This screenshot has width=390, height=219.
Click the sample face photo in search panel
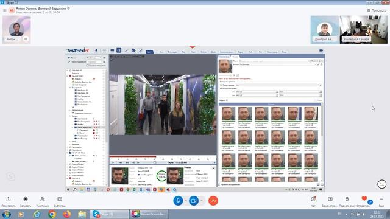225,66
